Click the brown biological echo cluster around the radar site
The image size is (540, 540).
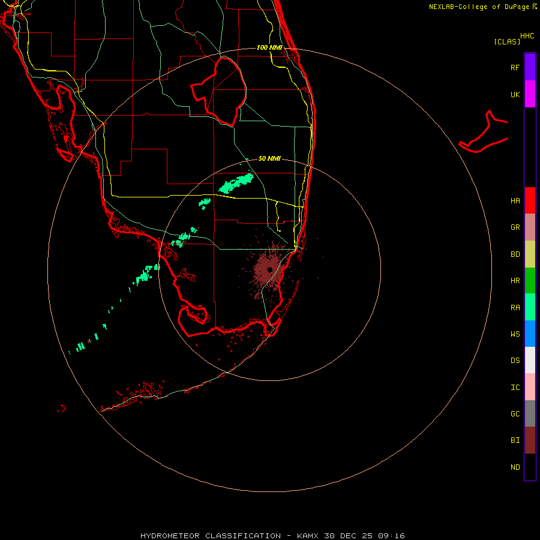(x=269, y=271)
